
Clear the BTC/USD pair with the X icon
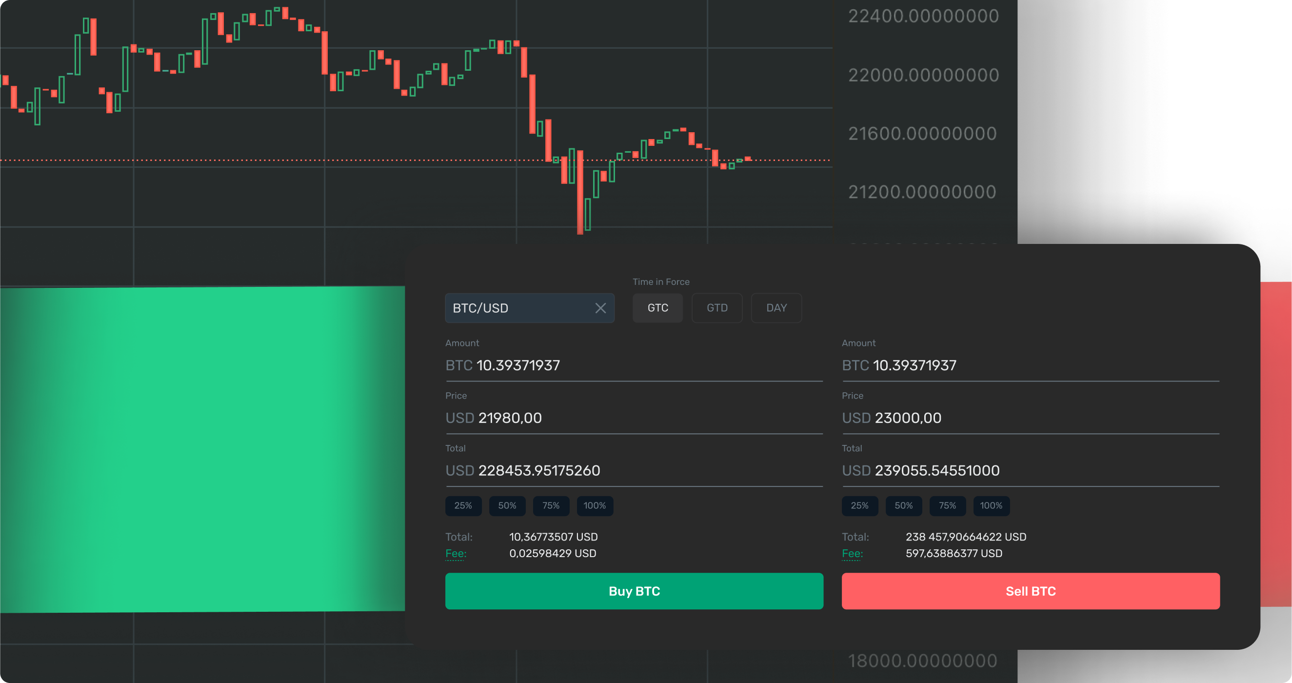(x=600, y=308)
